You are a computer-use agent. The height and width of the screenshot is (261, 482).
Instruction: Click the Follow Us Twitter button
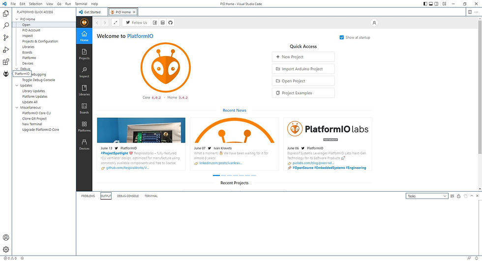coord(136,23)
